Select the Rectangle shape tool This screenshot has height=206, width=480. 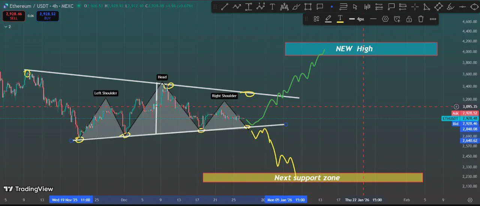tap(308, 7)
